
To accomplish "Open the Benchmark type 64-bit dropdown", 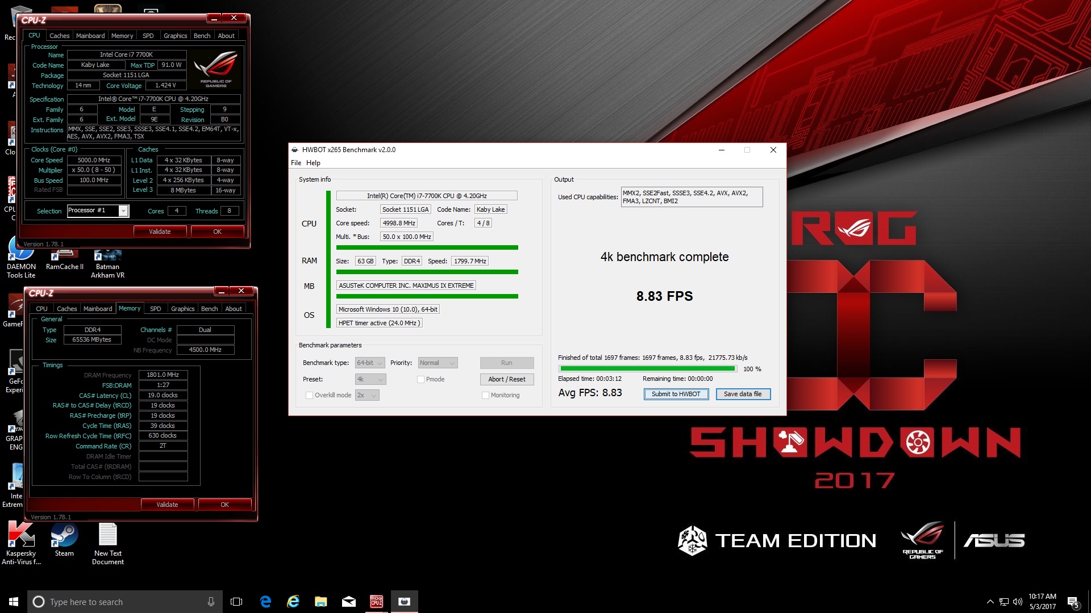I will point(370,363).
